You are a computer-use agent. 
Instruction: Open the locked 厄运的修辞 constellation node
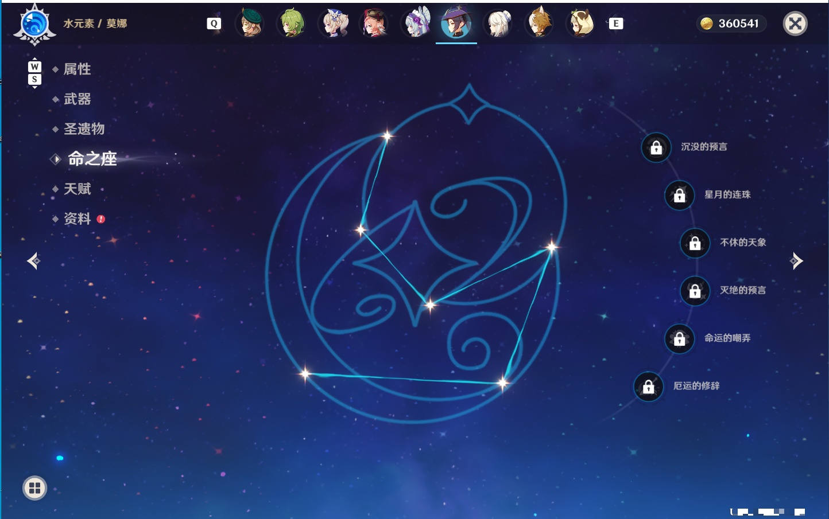pyautogui.click(x=649, y=387)
